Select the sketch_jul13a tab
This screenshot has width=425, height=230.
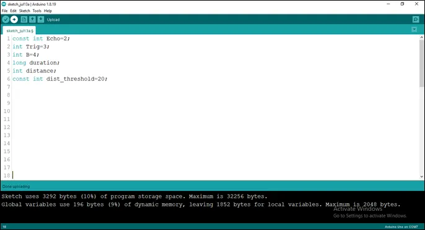click(20, 30)
